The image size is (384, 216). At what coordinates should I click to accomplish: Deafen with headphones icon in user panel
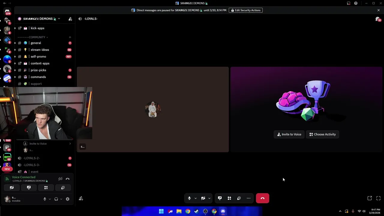click(x=56, y=199)
